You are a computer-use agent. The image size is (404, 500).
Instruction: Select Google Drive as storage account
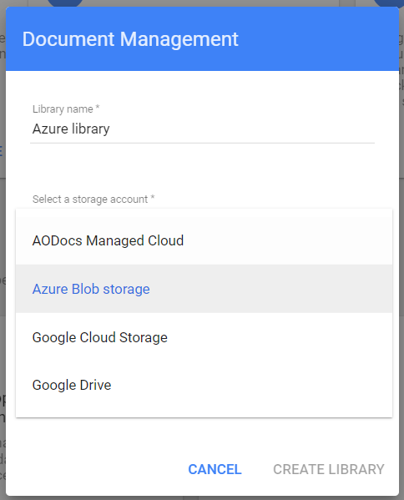(x=204, y=385)
